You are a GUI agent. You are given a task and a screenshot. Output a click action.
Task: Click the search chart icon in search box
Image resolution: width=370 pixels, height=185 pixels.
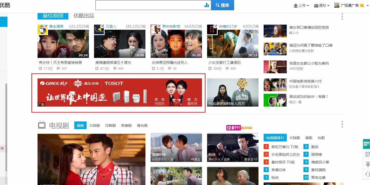coord(207,5)
